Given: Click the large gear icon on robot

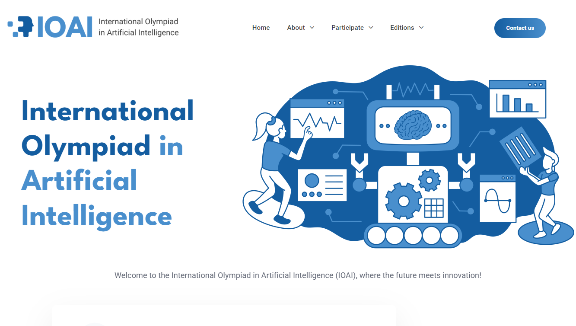Looking at the screenshot, I should pos(403,201).
